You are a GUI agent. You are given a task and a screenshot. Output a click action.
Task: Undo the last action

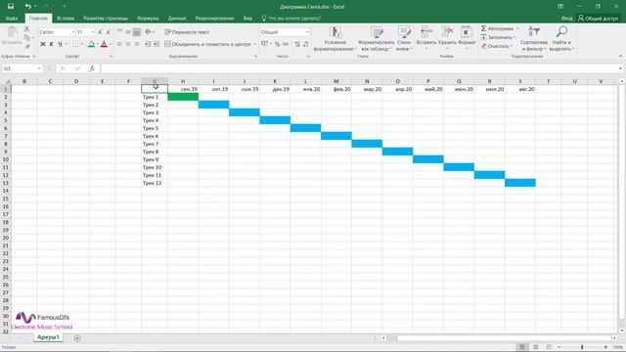(27, 7)
